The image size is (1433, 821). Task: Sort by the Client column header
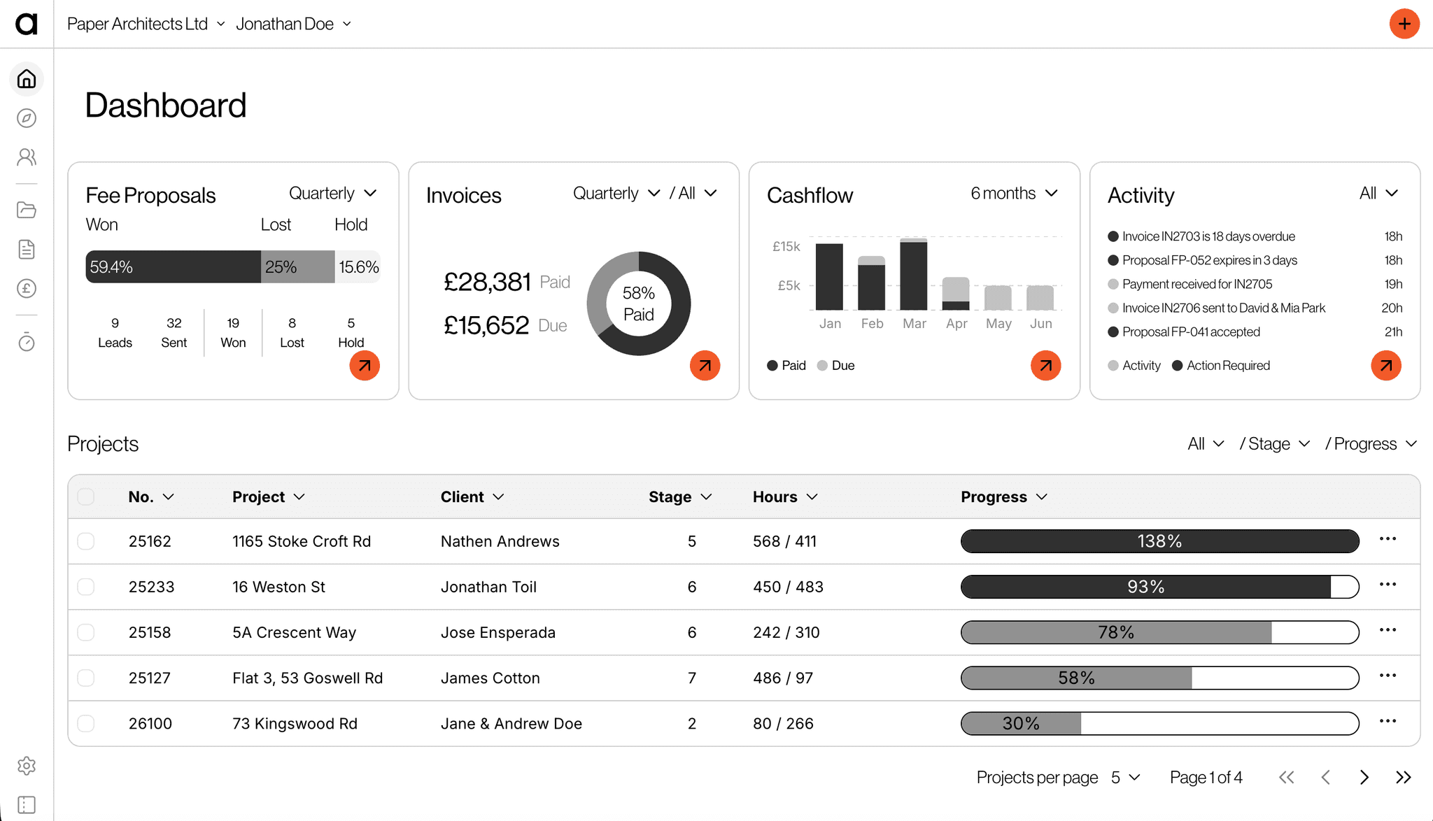(x=472, y=497)
